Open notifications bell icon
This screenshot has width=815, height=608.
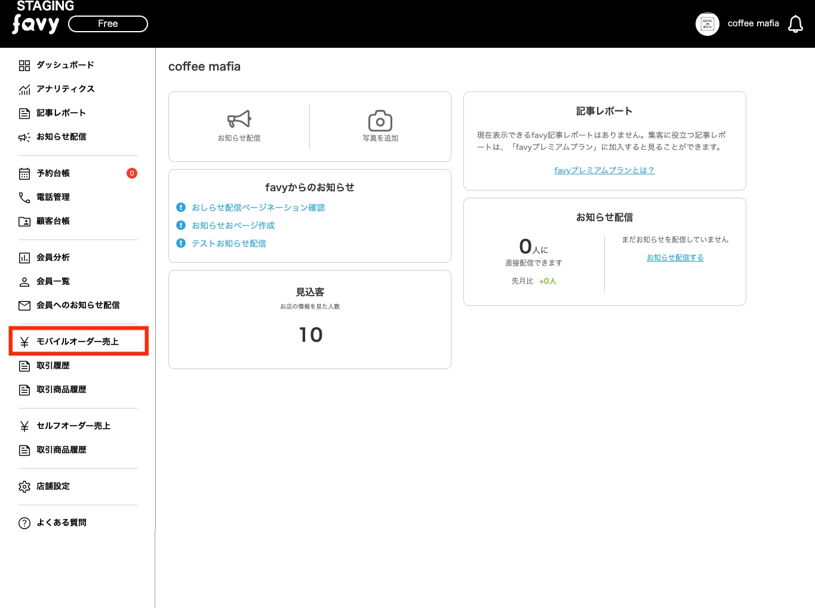tap(795, 24)
